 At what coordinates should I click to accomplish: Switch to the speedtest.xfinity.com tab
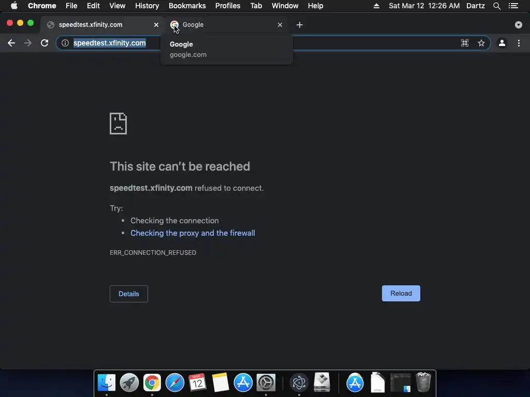[x=102, y=25]
